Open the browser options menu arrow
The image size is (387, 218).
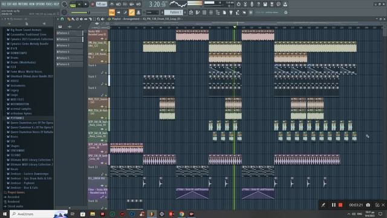(x=2, y=19)
